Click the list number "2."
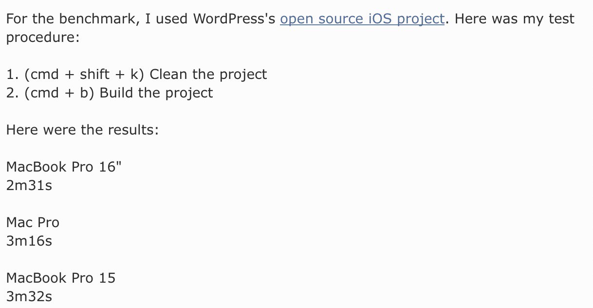593x308 pixels. click(x=13, y=93)
